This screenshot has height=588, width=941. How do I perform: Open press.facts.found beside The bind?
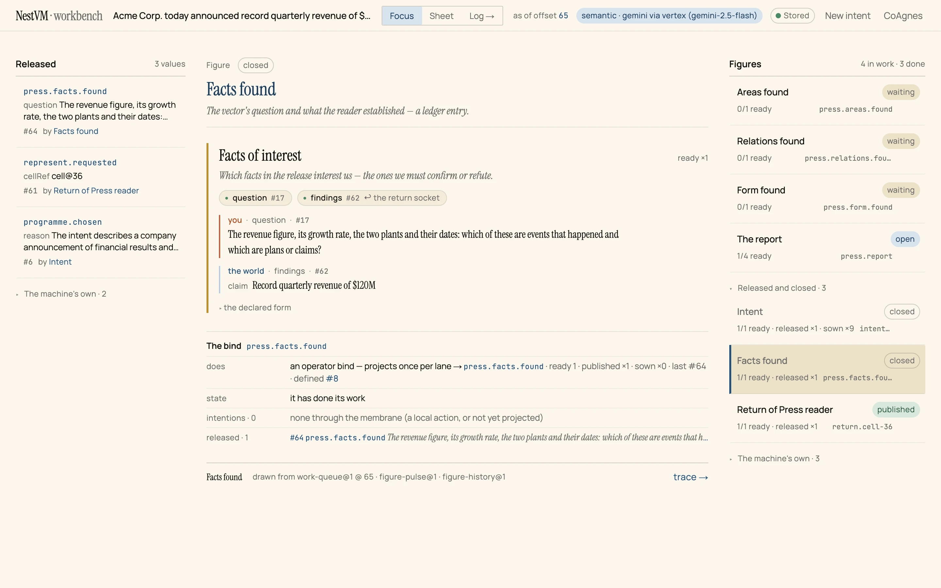point(287,346)
